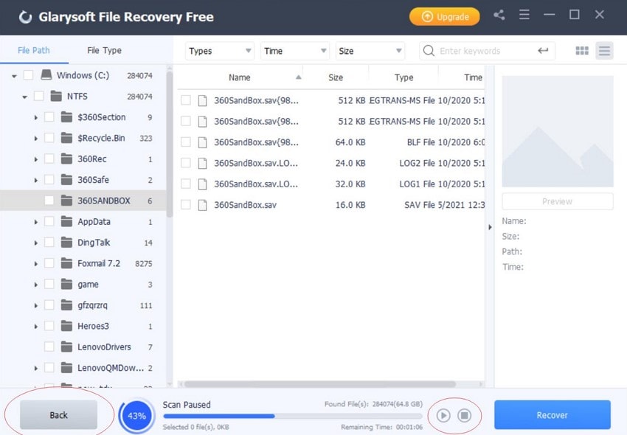Collapse the Windows (C:) tree node
This screenshot has height=435, width=627.
point(15,75)
